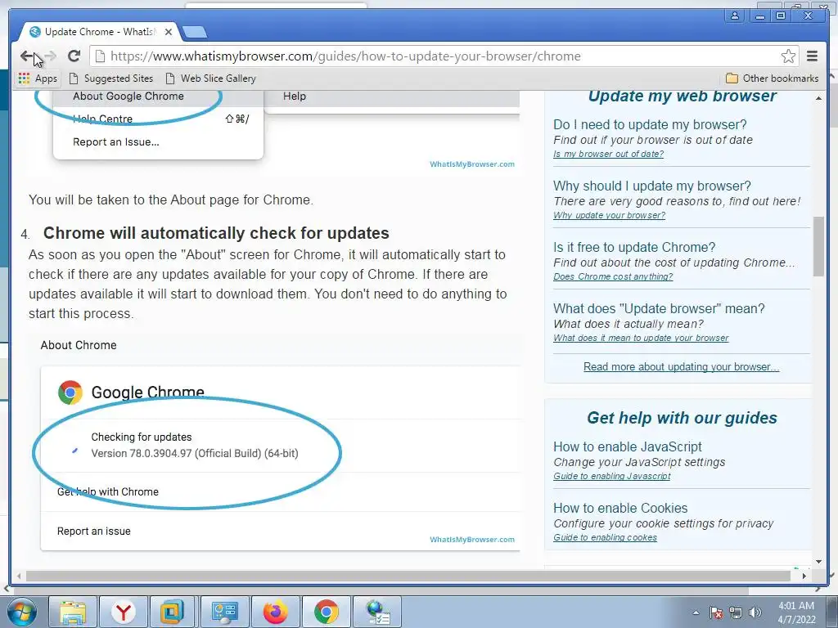838x628 pixels.
Task: Open the Web Slice Gallery bookmark
Action: point(210,78)
